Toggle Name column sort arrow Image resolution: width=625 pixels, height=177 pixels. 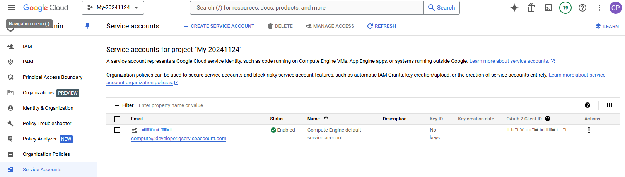(326, 119)
